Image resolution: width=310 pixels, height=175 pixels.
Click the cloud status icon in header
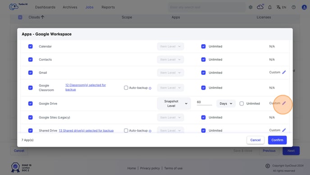pos(260,7)
